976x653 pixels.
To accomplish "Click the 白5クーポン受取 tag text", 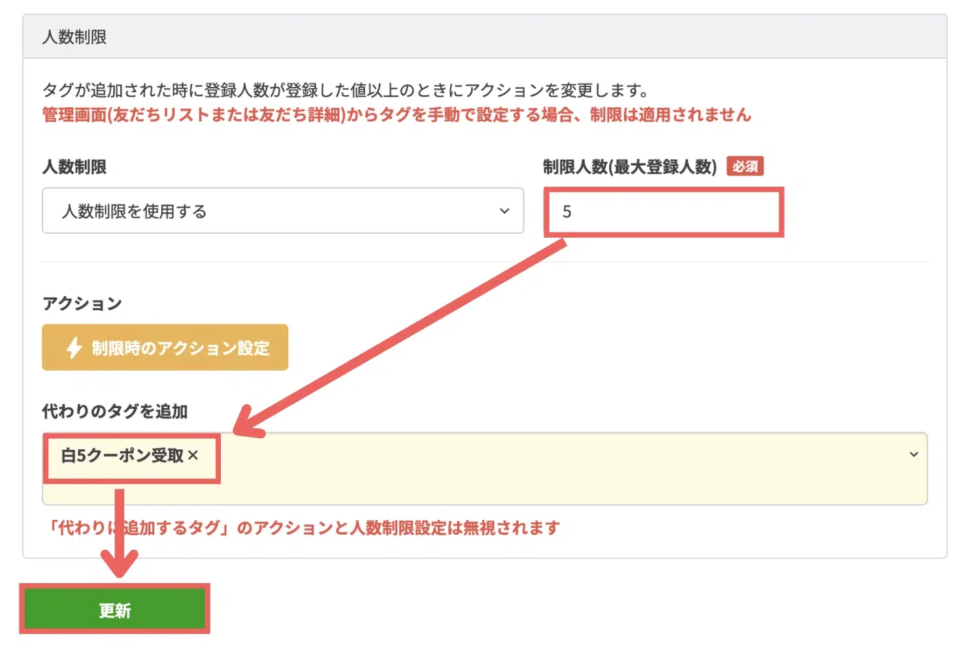I will pos(122,455).
